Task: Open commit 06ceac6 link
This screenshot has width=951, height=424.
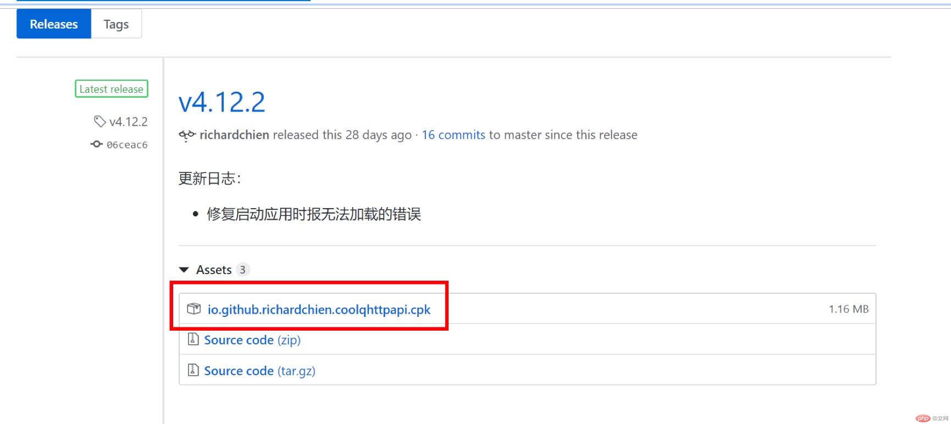Action: [127, 145]
